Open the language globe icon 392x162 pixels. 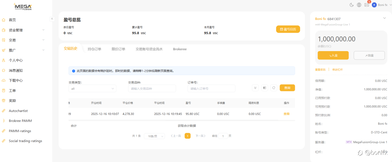359,5
